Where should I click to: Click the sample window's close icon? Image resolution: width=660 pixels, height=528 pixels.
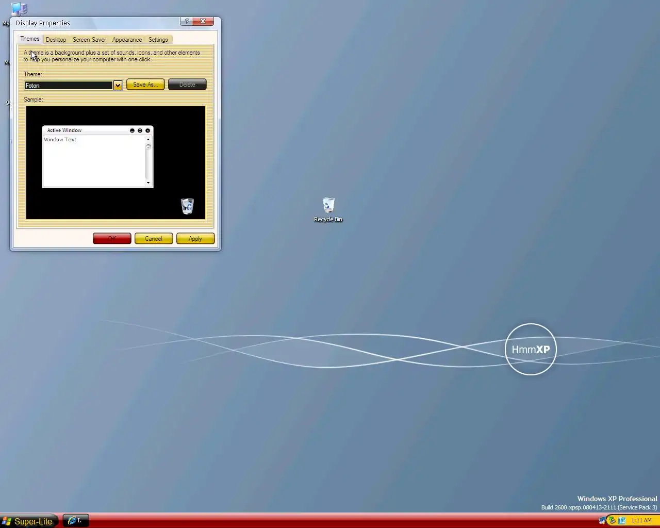(x=147, y=130)
